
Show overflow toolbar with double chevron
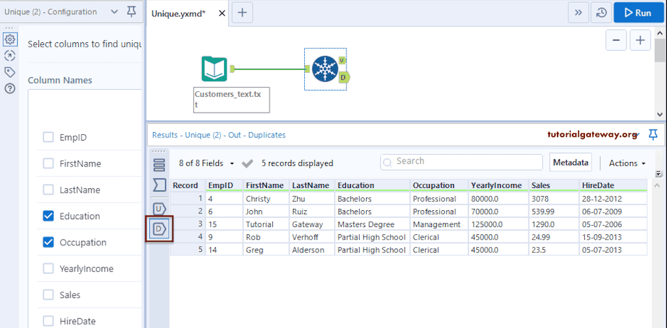[x=578, y=13]
